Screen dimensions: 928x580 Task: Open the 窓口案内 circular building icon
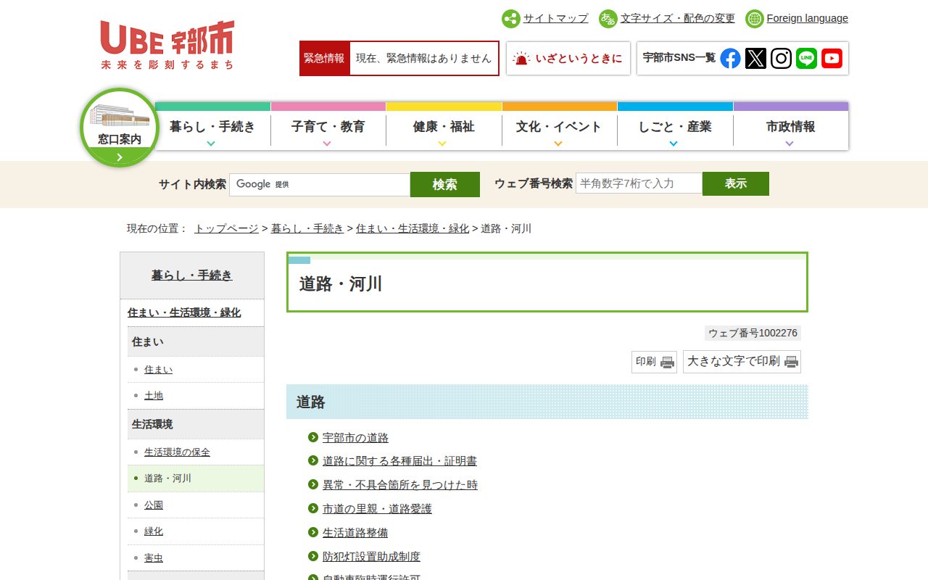[x=120, y=128]
